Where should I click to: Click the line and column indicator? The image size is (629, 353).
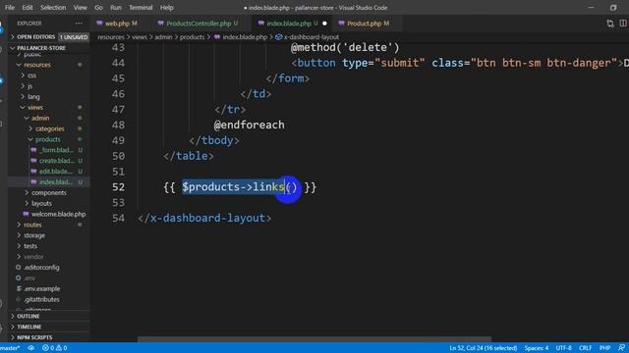point(483,348)
